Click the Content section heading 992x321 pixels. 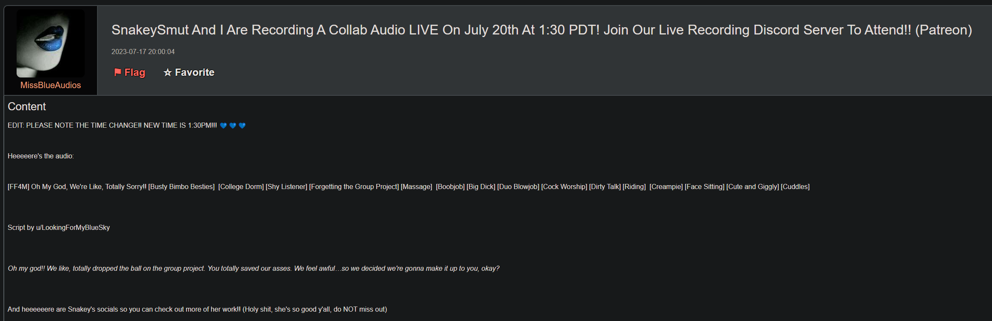click(x=27, y=106)
